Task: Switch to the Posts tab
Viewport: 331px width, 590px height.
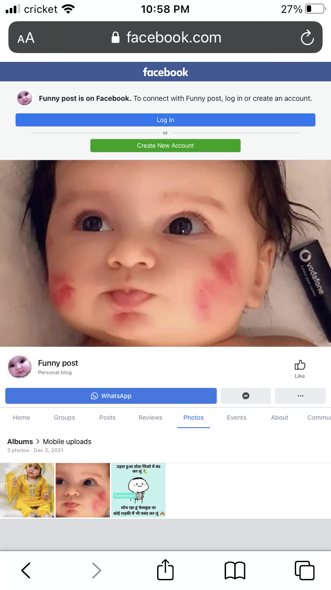Action: (x=107, y=418)
